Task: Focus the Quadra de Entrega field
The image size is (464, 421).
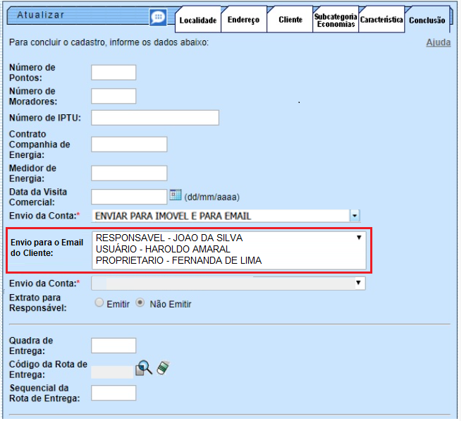Action: tap(114, 345)
